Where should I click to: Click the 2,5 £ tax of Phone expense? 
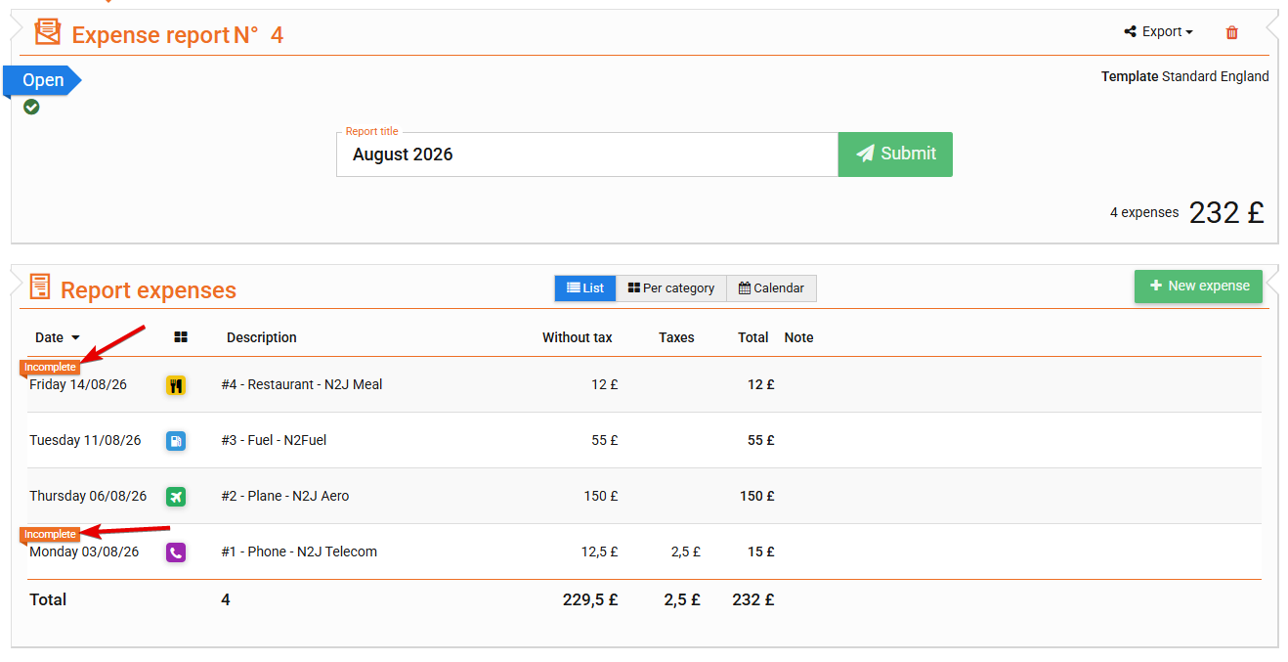686,552
